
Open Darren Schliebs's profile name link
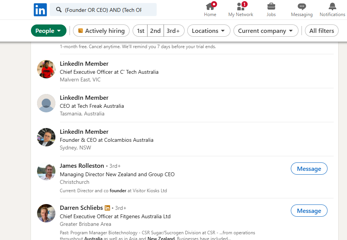point(81,208)
